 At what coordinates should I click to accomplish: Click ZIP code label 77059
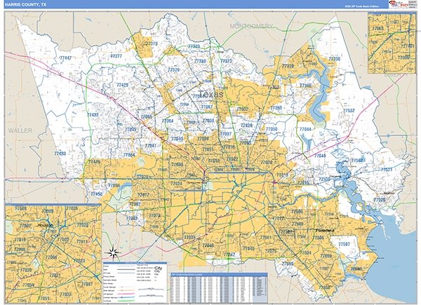coord(326,256)
